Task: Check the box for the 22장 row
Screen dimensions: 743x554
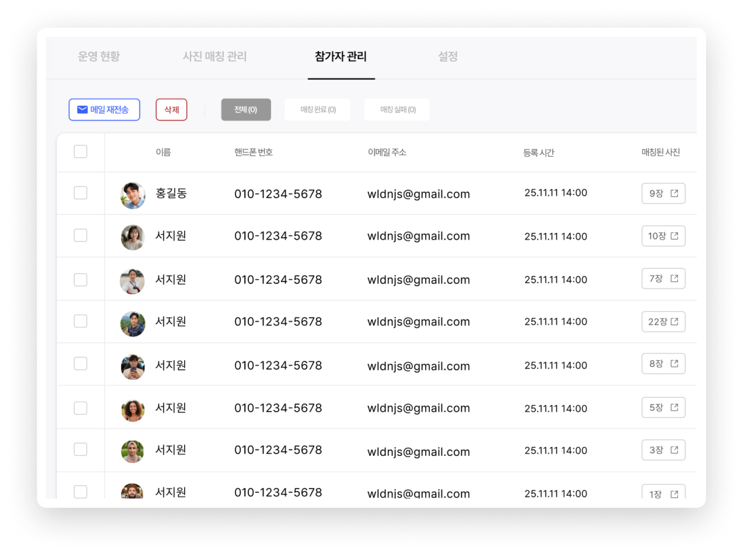Action: pyautogui.click(x=80, y=321)
